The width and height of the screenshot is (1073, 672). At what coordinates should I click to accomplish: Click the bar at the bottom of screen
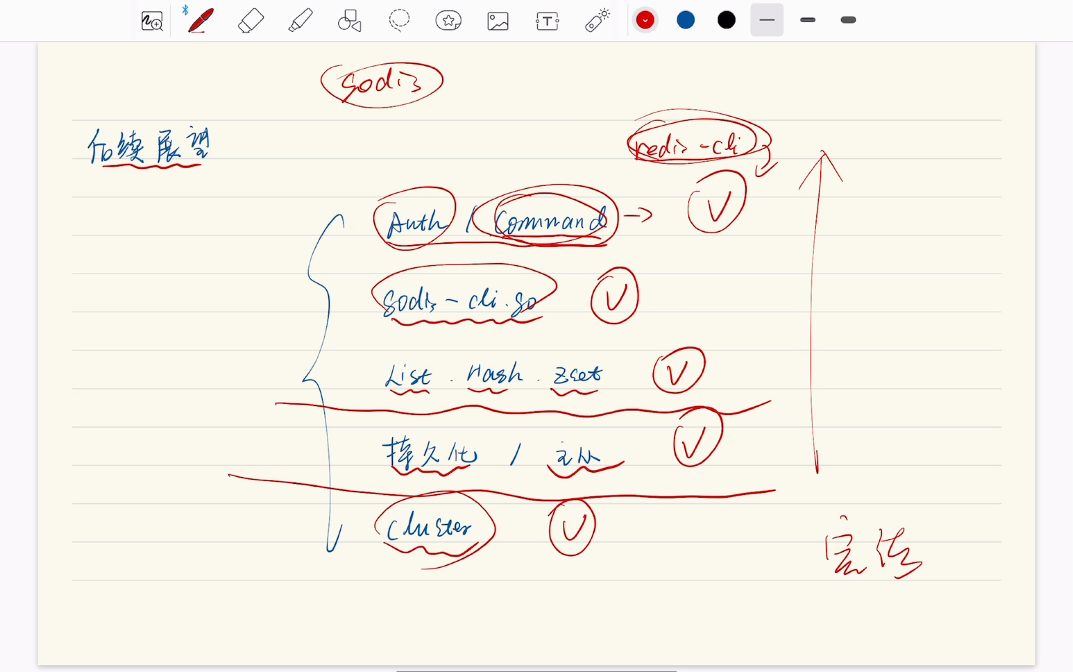536,669
